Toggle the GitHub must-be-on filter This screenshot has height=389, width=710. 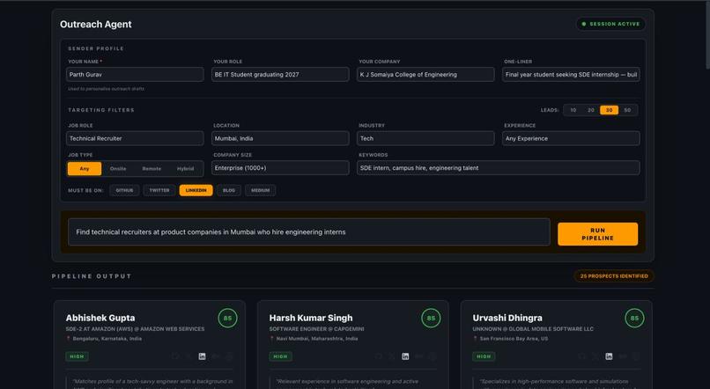[x=124, y=190]
